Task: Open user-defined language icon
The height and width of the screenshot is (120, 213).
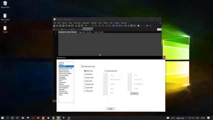Action: (122, 26)
